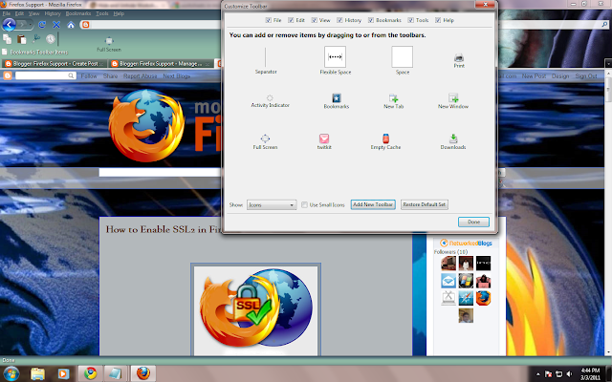The height and width of the screenshot is (382, 612).
Task: Toggle the View checkbox
Action: tap(315, 20)
